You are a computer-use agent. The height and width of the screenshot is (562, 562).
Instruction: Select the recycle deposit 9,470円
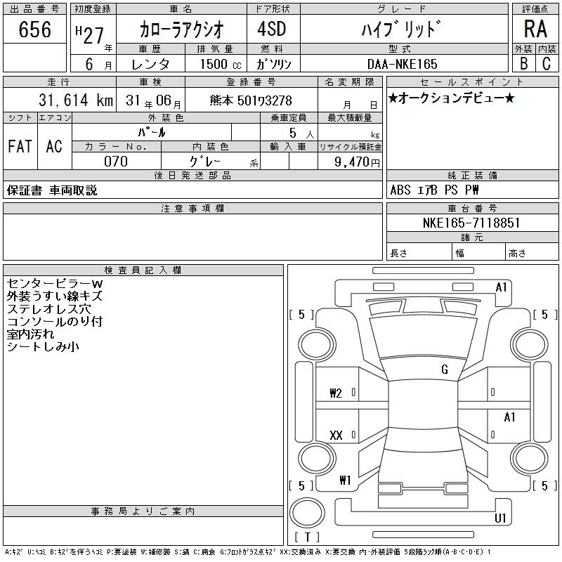[357, 162]
